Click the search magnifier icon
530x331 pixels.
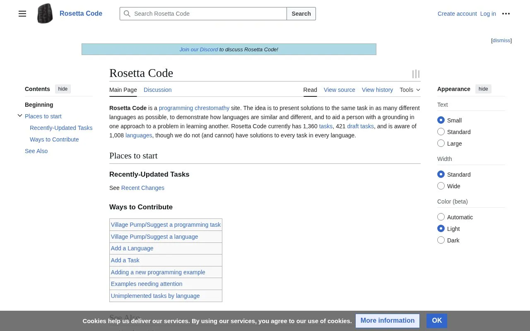point(127,14)
